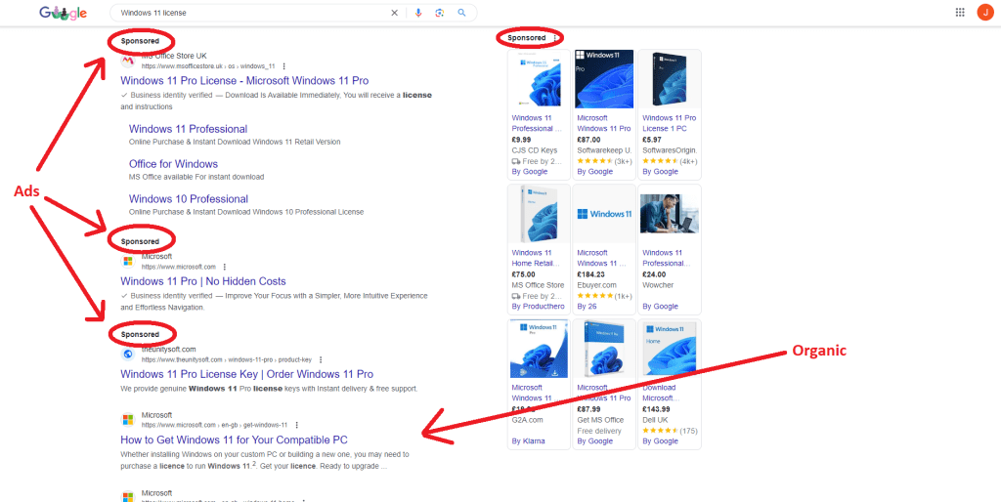The height and width of the screenshot is (502, 1001).
Task: Open options for theunitysoft.com ad
Action: pos(321,359)
